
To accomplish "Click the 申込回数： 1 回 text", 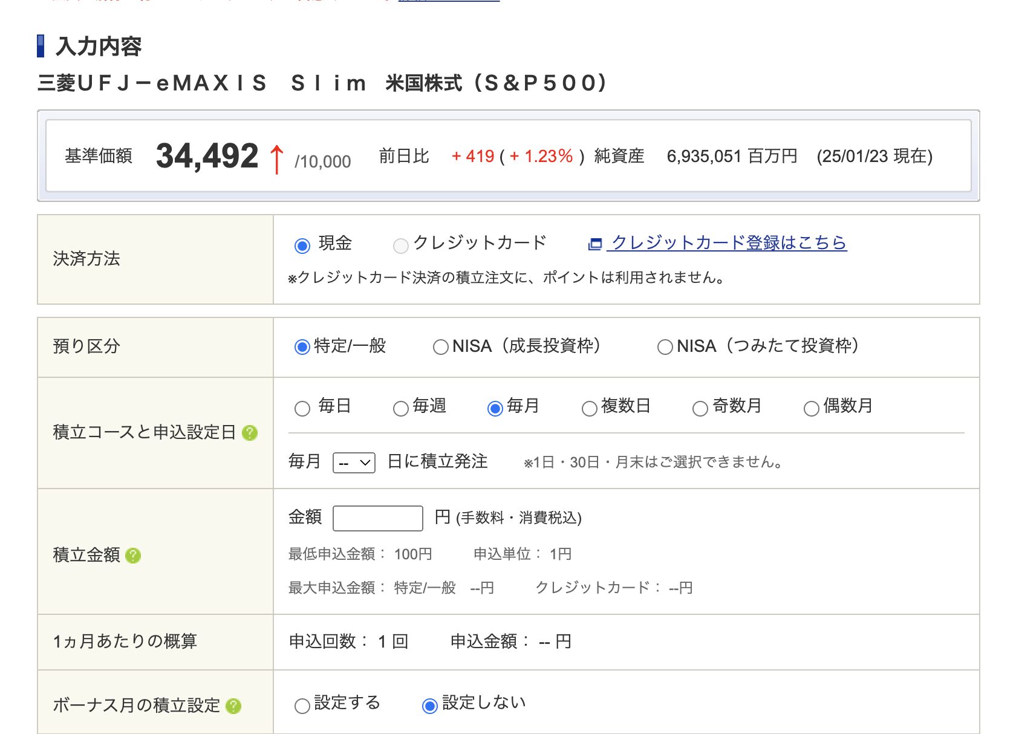I will pyautogui.click(x=349, y=641).
